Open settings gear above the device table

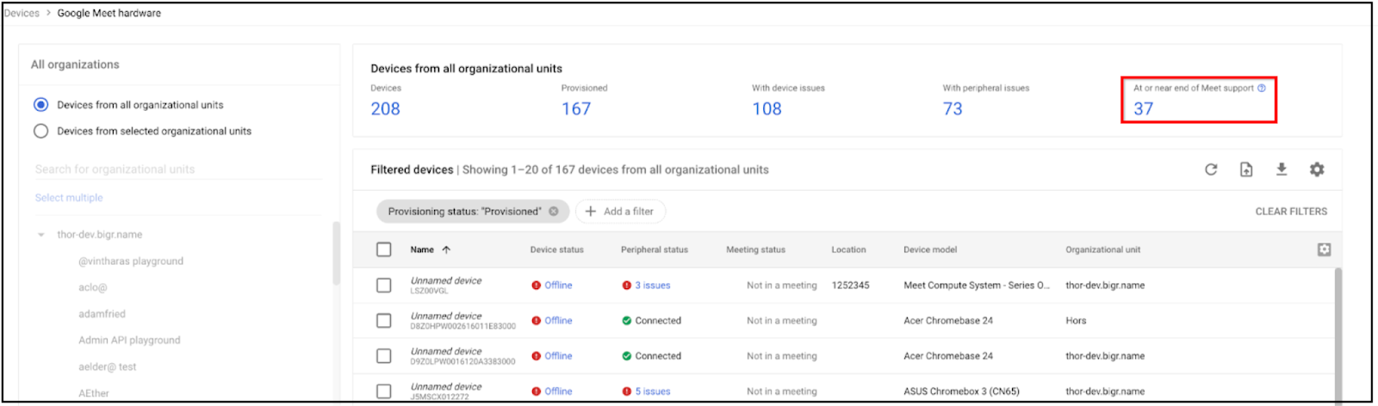pos(1317,169)
